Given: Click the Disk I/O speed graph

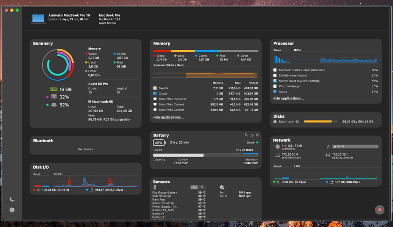Looking at the screenshot, I should 95,181.
